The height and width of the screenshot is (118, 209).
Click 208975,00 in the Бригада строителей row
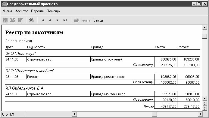pos(166,59)
